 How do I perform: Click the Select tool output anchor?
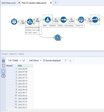[100, 20]
